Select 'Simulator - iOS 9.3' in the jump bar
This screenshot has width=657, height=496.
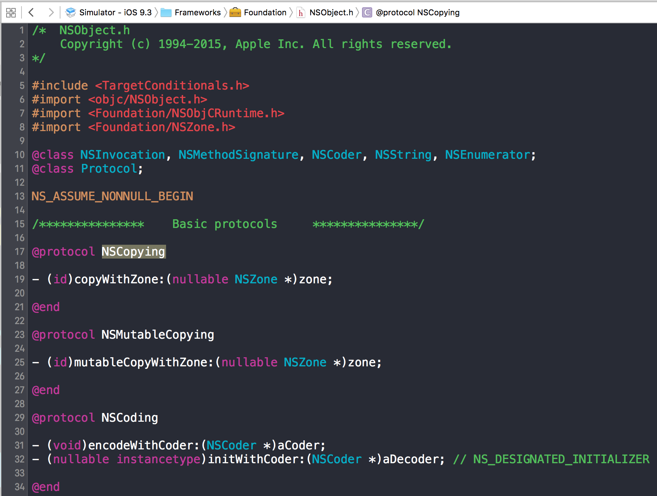coord(115,12)
